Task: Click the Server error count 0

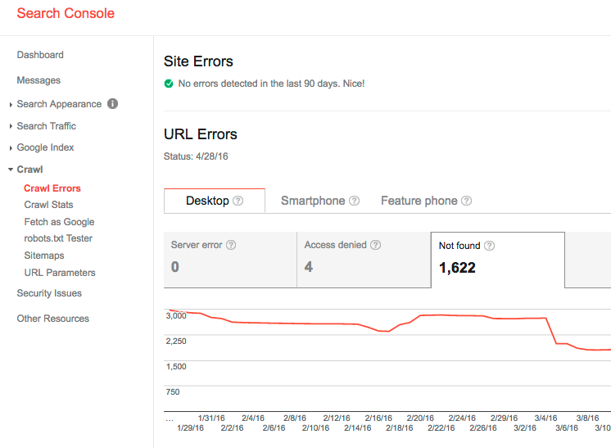Action: tap(175, 267)
